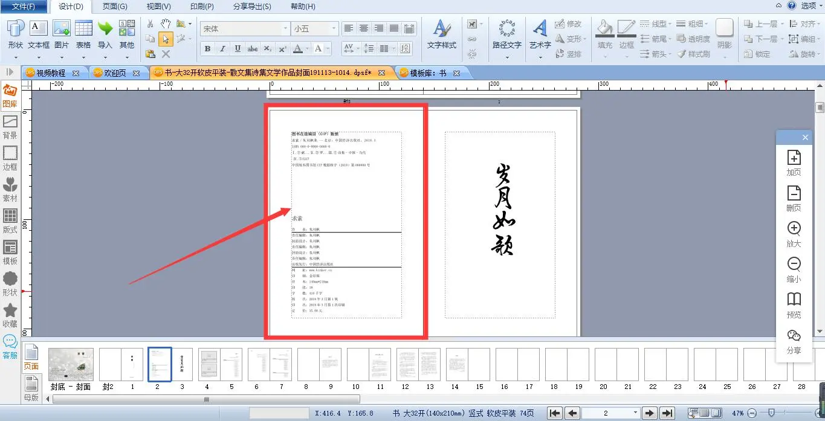This screenshot has height=421, width=825.
Task: Open the 模板 templates sidebar panel
Action: pos(10,252)
